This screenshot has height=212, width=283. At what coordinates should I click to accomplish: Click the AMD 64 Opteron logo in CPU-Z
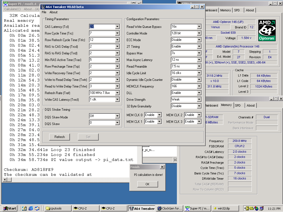[267, 30]
